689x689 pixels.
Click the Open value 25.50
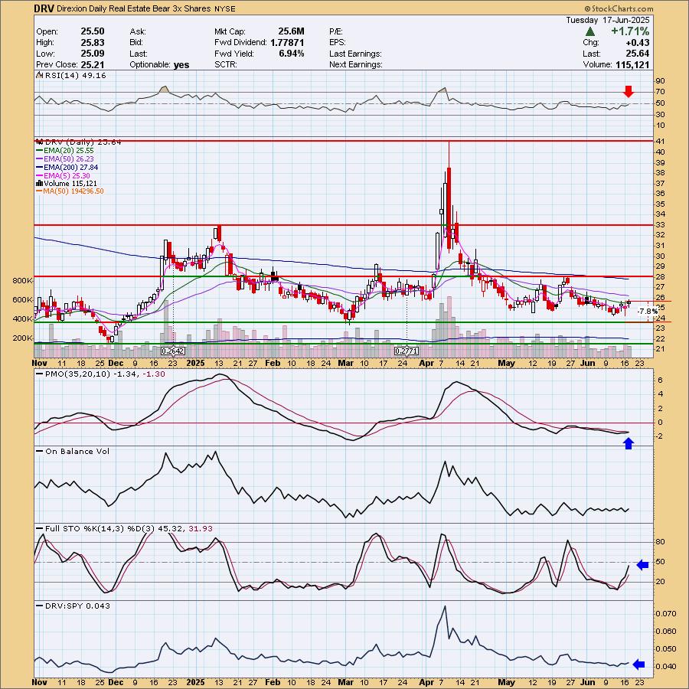pos(93,31)
